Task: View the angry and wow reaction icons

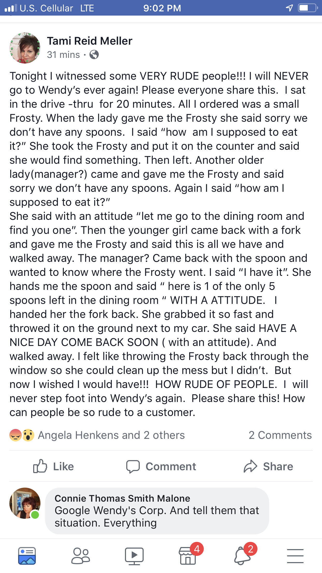Action: (x=22, y=435)
